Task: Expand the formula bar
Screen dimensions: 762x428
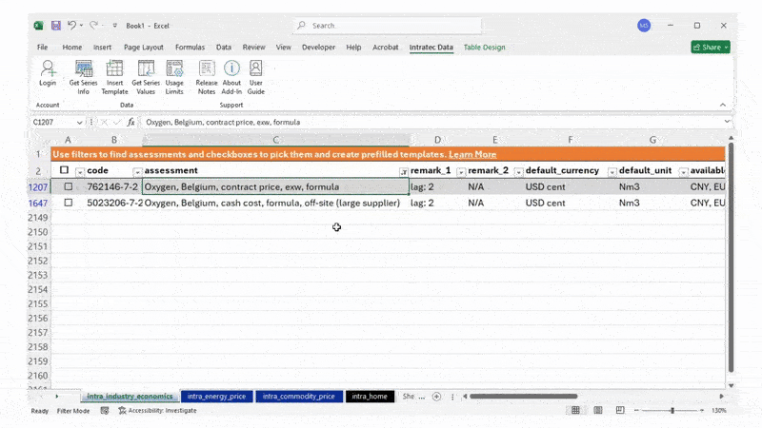Action: click(x=727, y=122)
